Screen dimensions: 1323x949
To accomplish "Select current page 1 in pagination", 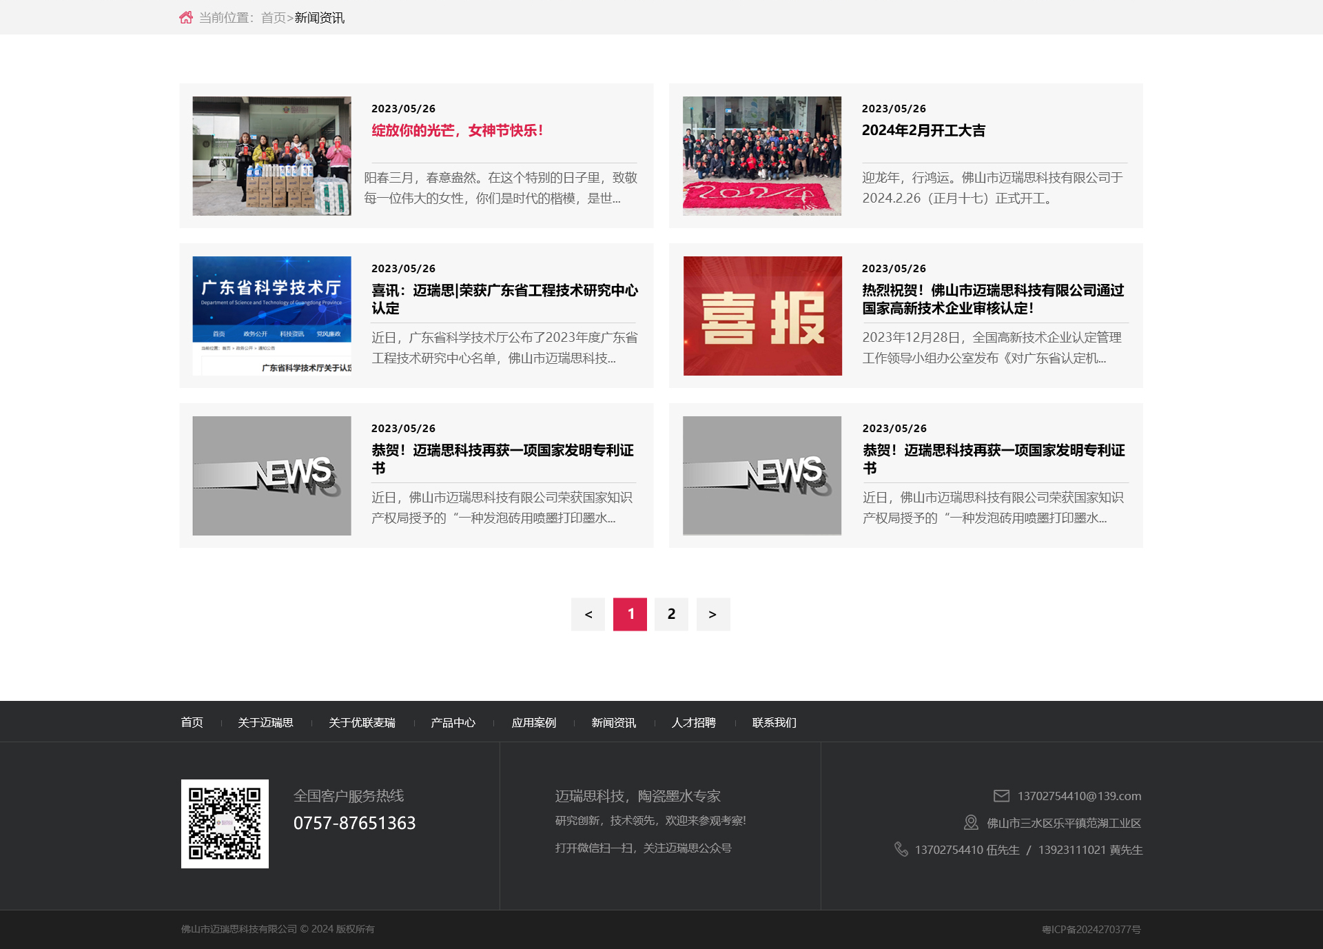I will tap(630, 614).
